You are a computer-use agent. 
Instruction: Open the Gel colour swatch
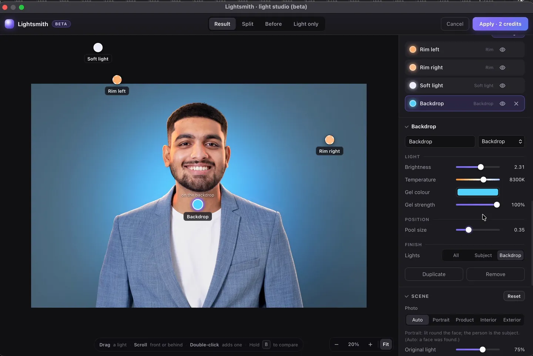(477, 192)
